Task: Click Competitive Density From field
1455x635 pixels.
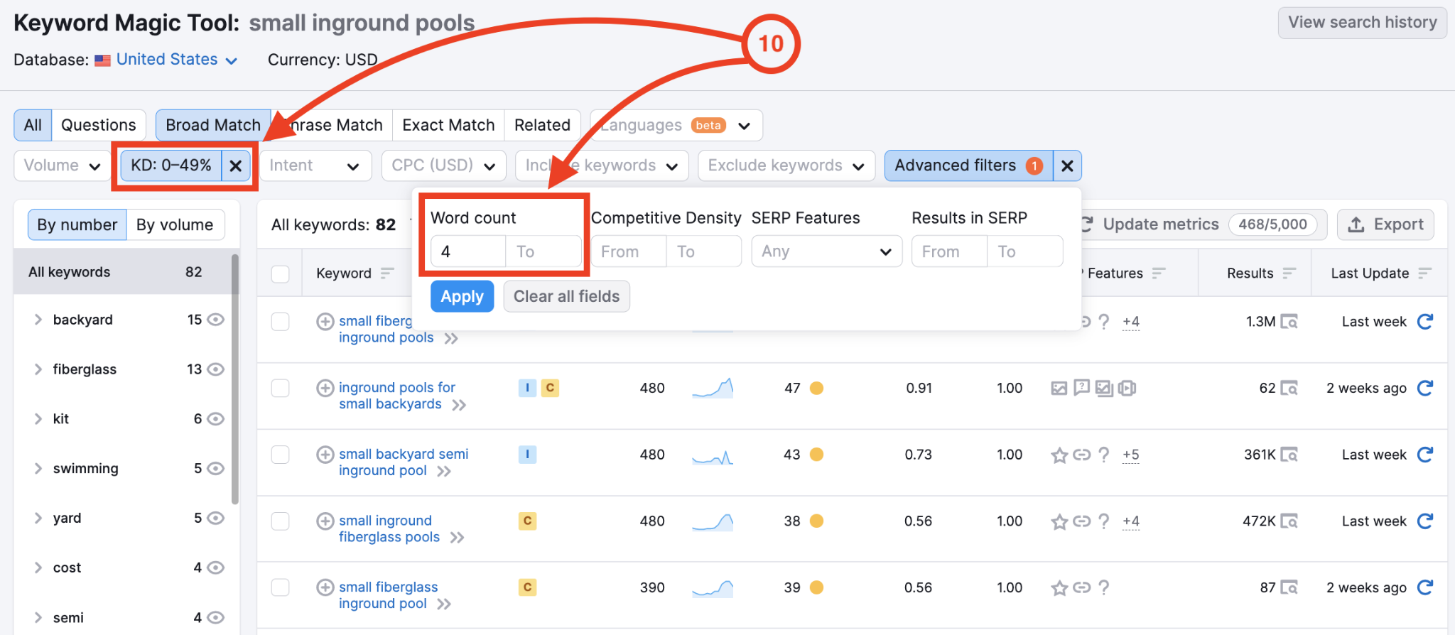Action: [x=629, y=251]
